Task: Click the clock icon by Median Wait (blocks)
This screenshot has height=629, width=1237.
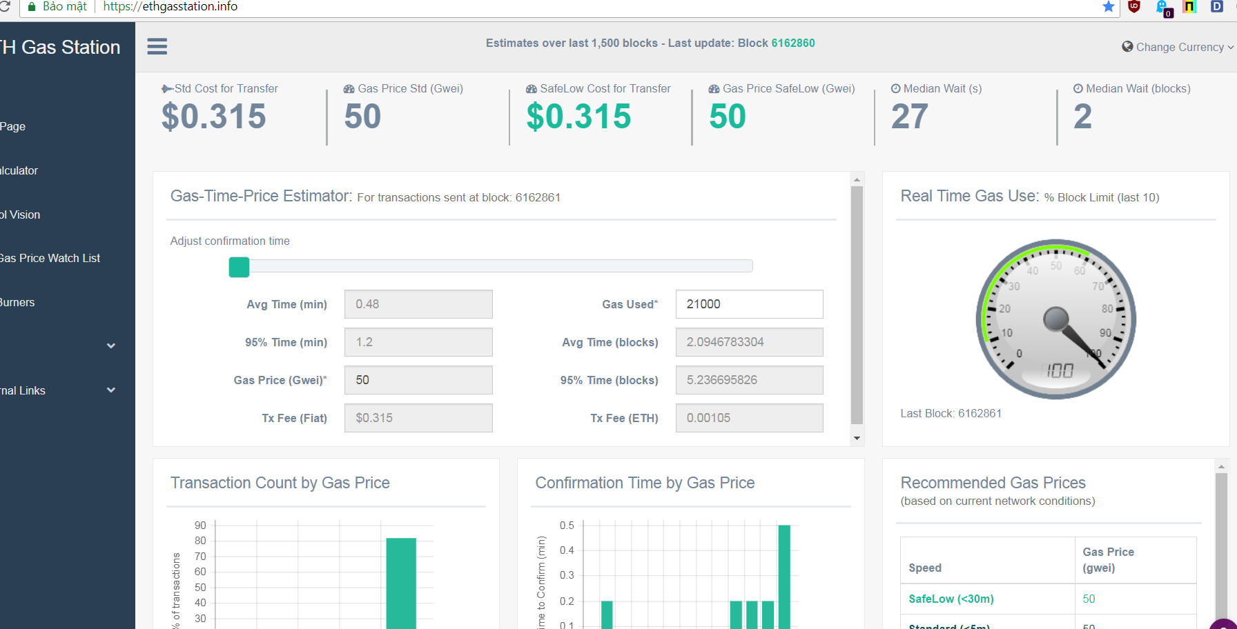Action: pos(1078,88)
